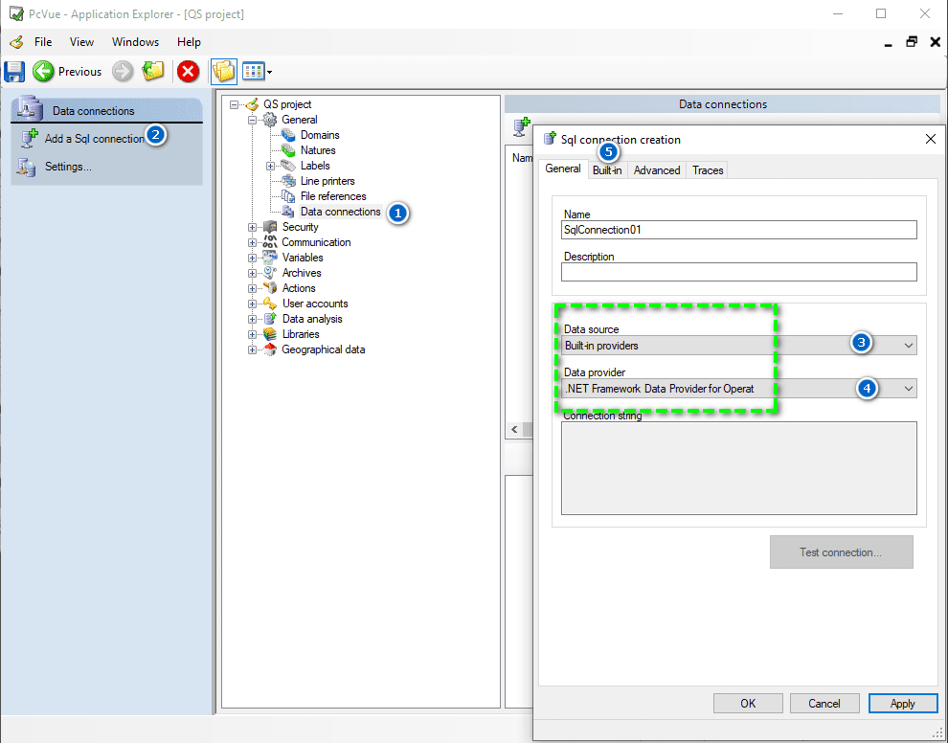This screenshot has height=743, width=948.
Task: Click the Natures icon in the tree
Action: (x=288, y=150)
